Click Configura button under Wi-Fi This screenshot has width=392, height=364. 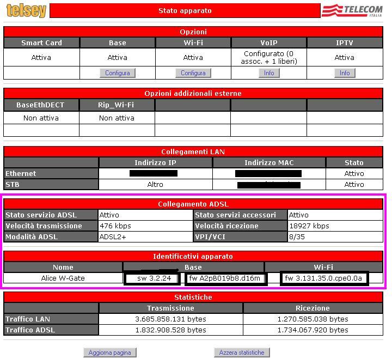(193, 73)
